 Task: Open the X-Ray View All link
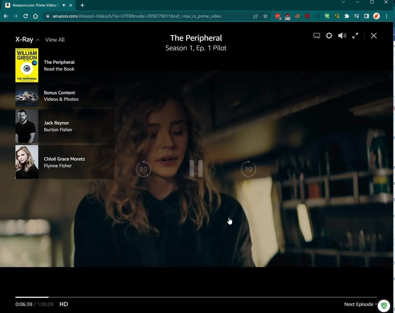(55, 40)
